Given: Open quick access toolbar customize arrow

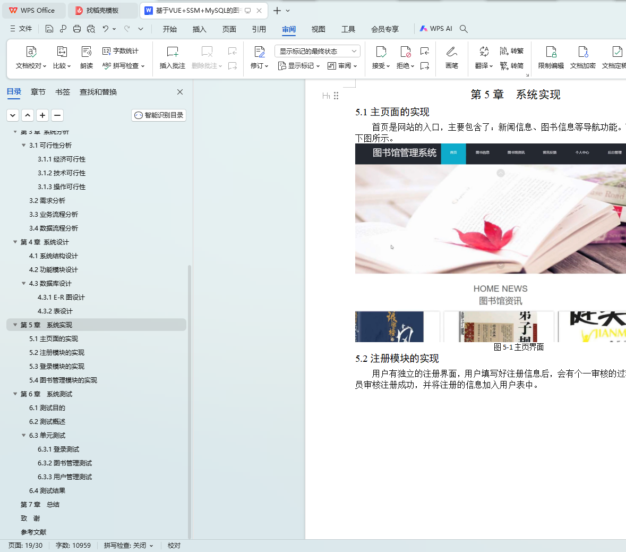Looking at the screenshot, I should click(x=141, y=29).
